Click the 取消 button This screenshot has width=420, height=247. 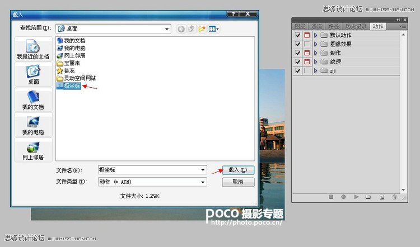coord(238,182)
